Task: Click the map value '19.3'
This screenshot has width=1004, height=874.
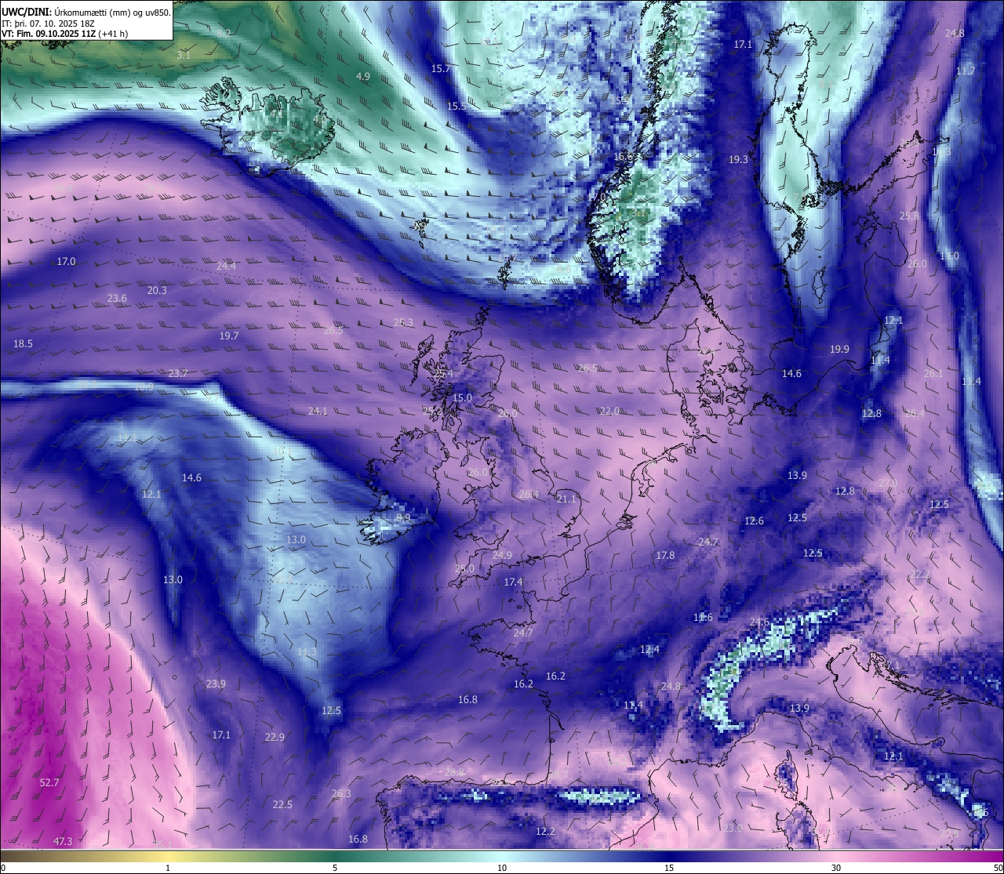Action: tap(738, 159)
